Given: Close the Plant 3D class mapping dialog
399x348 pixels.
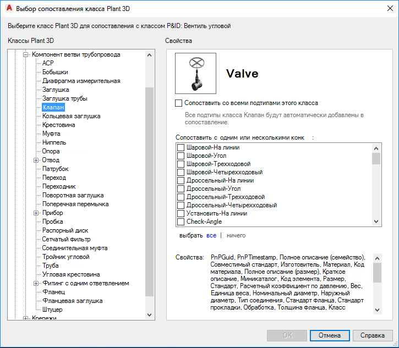Looking at the screenshot, I should [x=390, y=8].
